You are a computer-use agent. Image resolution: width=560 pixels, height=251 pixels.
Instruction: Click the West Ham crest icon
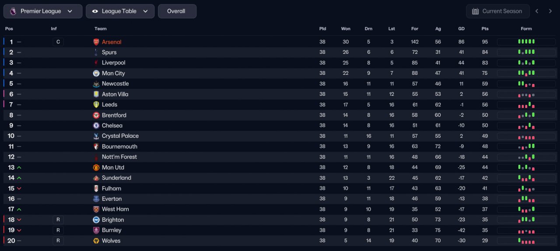pyautogui.click(x=96, y=209)
